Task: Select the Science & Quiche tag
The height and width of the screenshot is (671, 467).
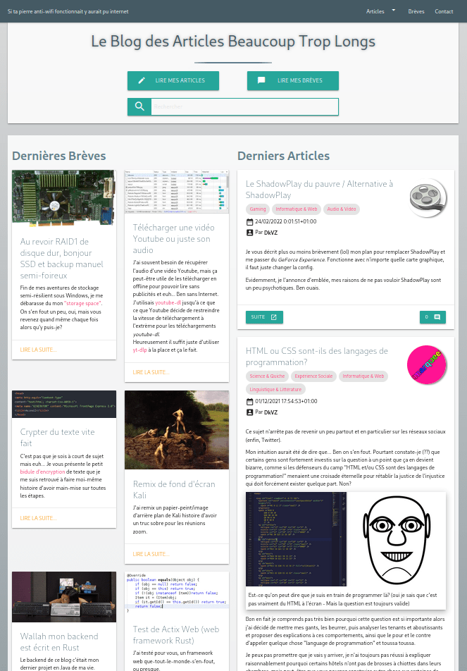Action: tap(267, 376)
